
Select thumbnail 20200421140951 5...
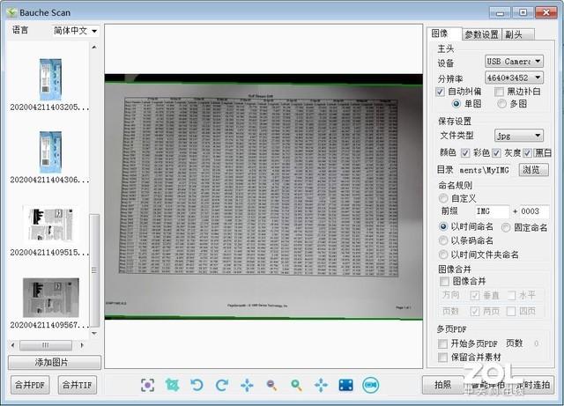tap(50, 225)
